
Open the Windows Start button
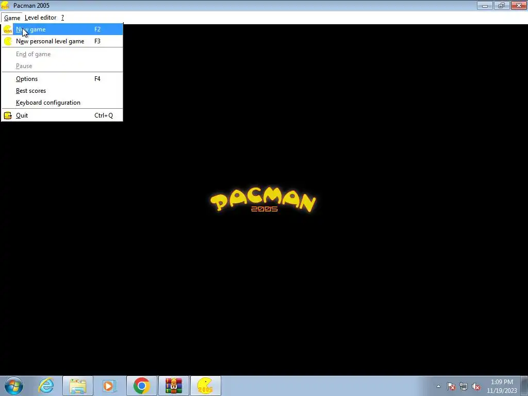point(14,386)
